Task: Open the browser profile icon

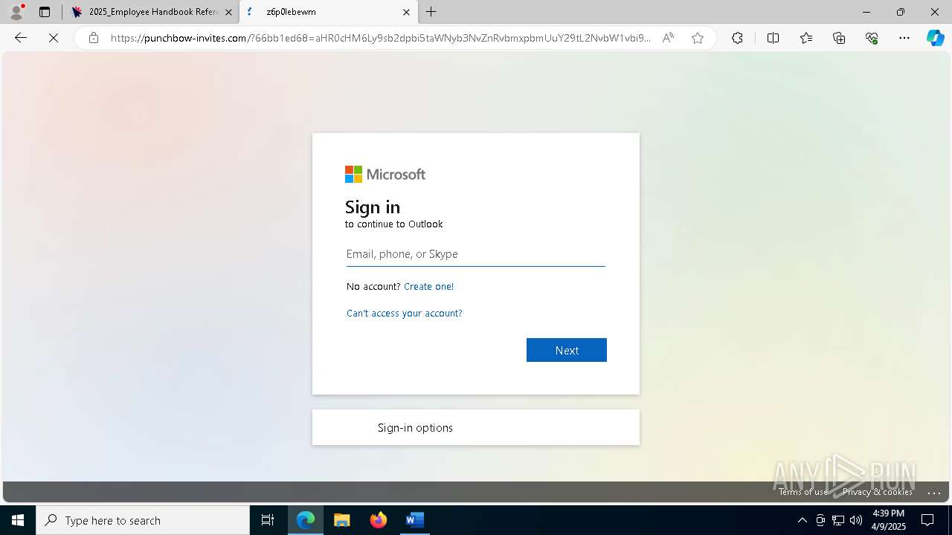Action: 16,12
